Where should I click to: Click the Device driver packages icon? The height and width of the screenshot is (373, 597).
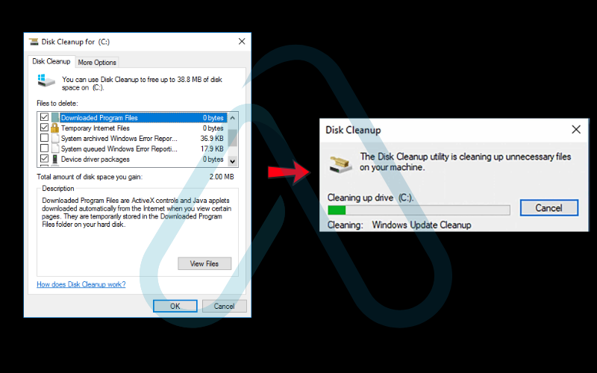[54, 159]
